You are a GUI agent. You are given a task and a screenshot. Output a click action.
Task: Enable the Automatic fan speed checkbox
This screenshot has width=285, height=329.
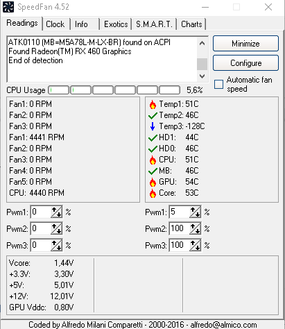(218, 84)
